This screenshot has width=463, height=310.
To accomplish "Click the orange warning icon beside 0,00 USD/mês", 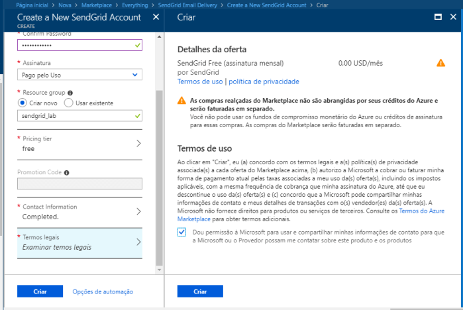I will (x=440, y=64).
